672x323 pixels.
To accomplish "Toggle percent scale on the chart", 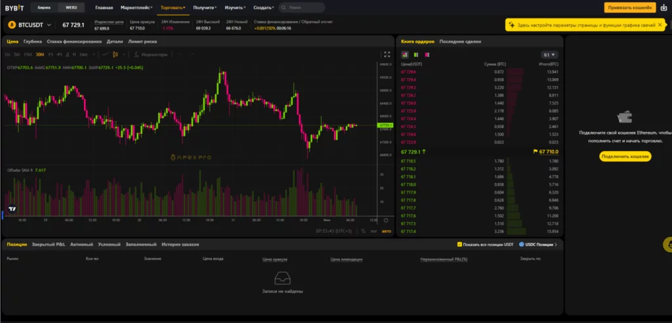I will click(x=363, y=231).
